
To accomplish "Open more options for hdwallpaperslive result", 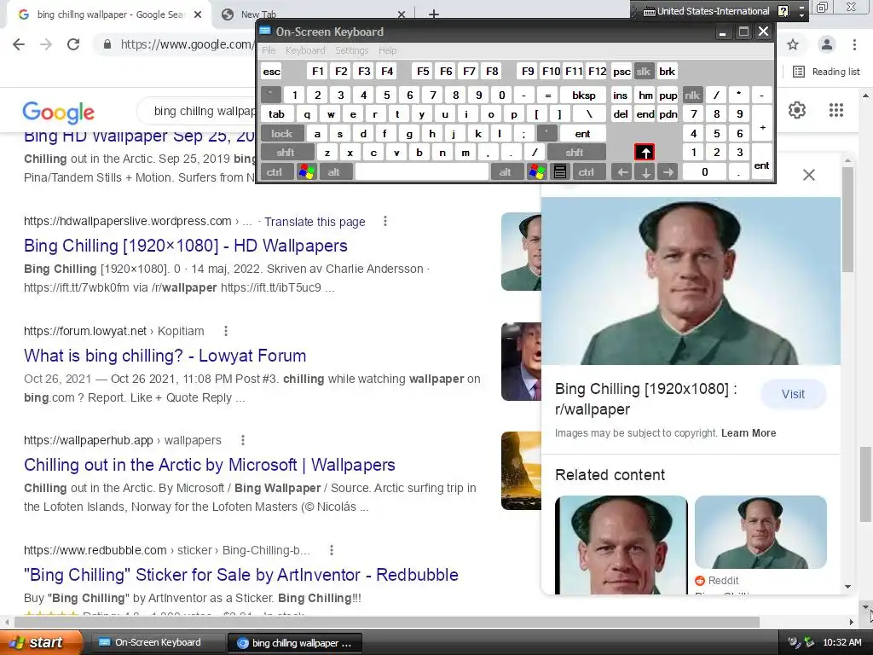I will point(384,222).
